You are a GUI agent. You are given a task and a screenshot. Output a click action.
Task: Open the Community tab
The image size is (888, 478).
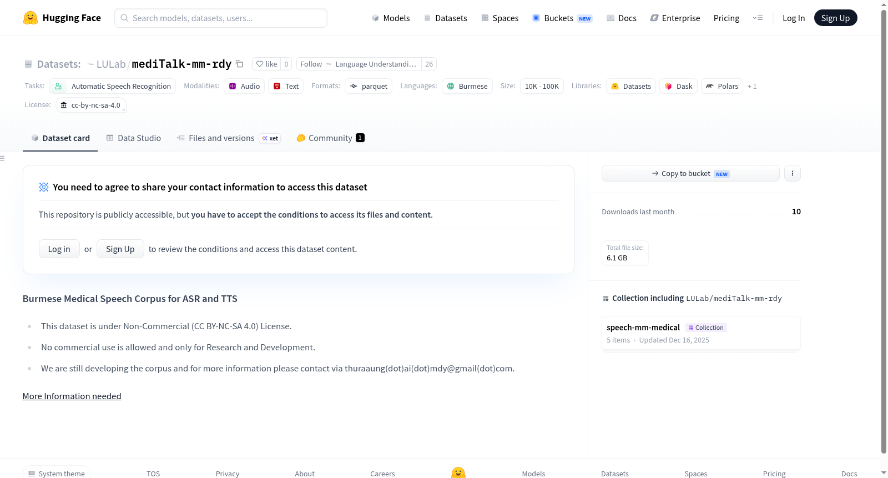[331, 138]
